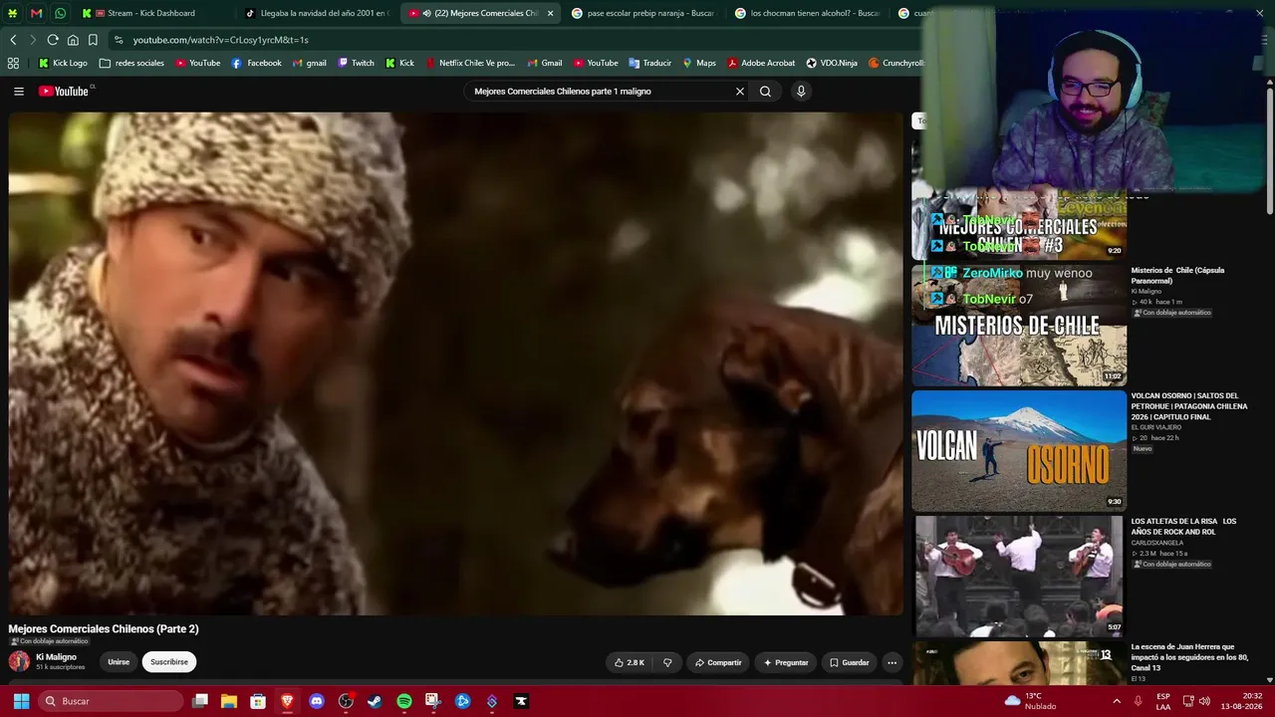This screenshot has width=1275, height=717.
Task: Click the Unirse membership button
Action: (x=119, y=662)
